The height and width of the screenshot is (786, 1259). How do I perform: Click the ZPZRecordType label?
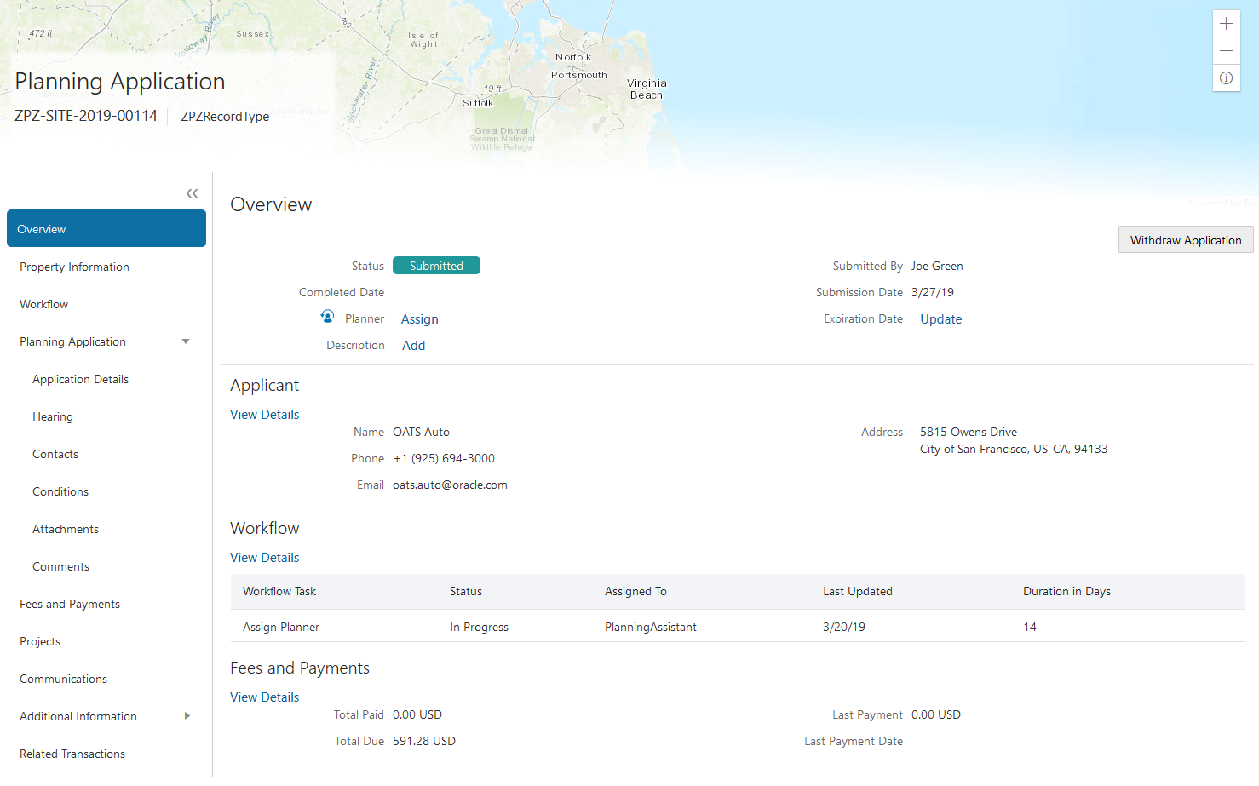click(225, 117)
